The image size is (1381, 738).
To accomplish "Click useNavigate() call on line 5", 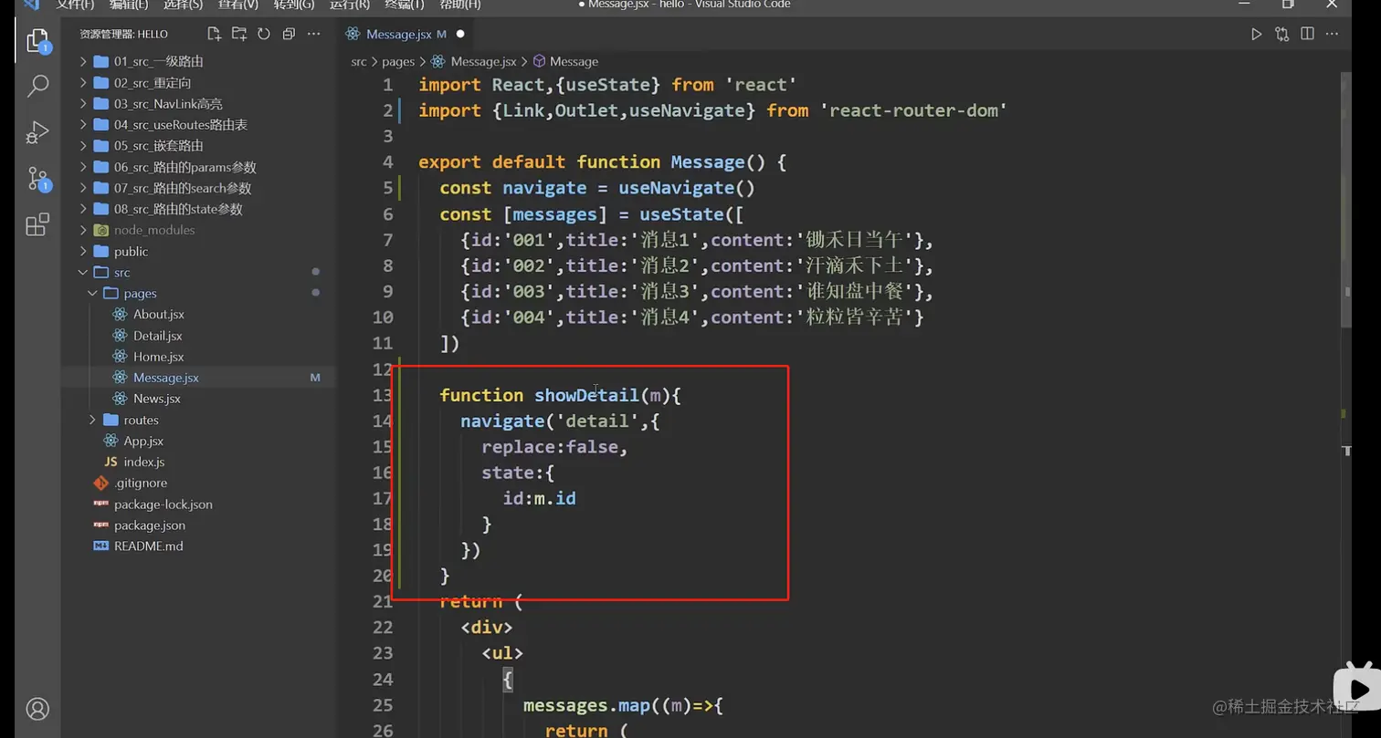I will click(687, 188).
